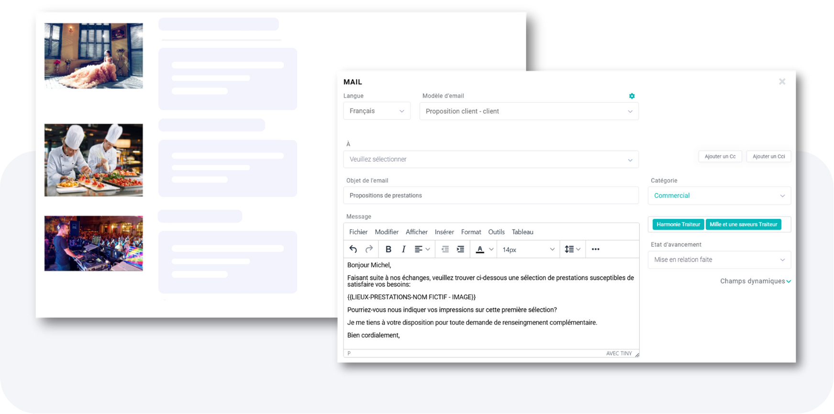Click the 'Bien cordialement,' line
834x414 pixels.
click(374, 335)
